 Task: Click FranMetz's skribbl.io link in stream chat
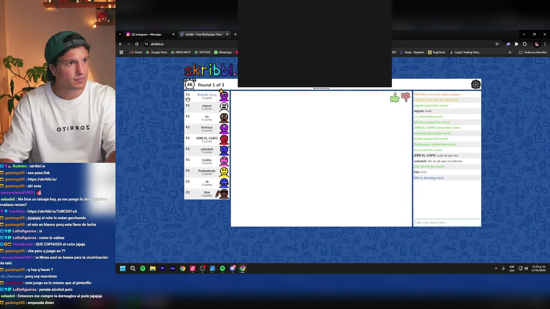[52, 212]
